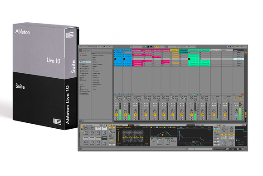Expand the Strings folder in the browser
This screenshot has width=263, height=176.
95,75
